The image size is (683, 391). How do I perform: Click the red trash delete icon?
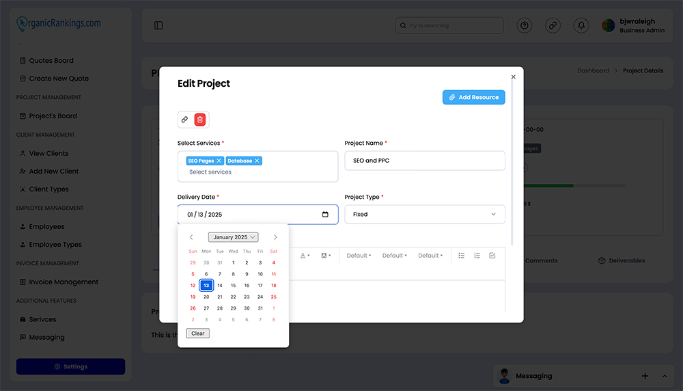point(200,120)
